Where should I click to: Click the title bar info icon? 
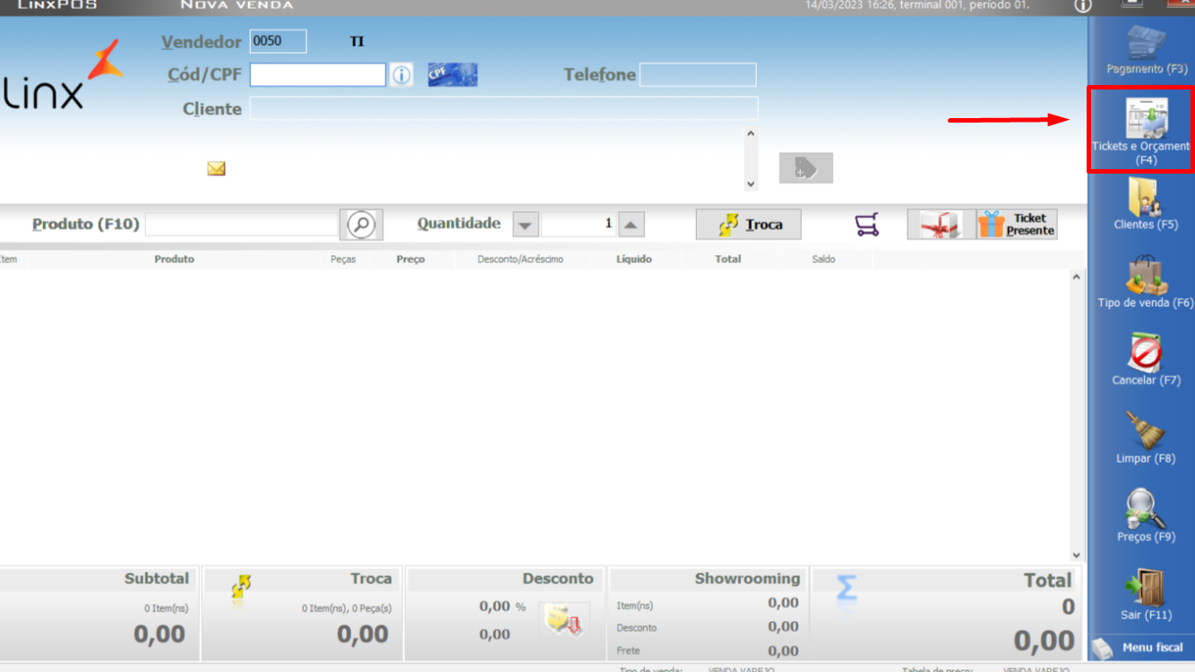click(1083, 5)
